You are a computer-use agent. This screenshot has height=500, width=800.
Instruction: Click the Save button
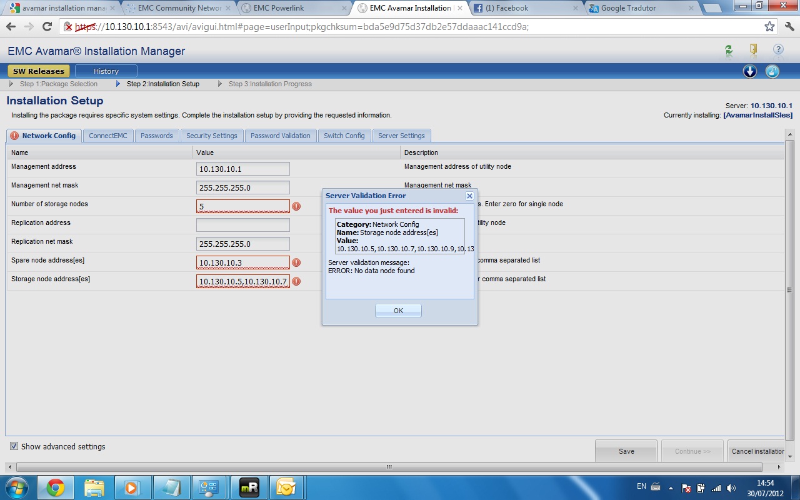[626, 451]
